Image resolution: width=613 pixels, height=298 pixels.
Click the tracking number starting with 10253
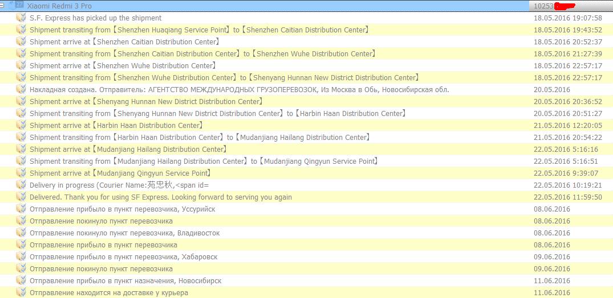pos(545,6)
